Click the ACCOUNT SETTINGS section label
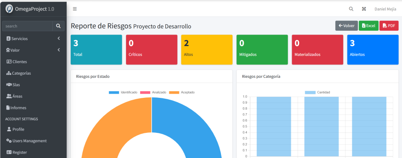Image resolution: width=402 pixels, height=158 pixels. (x=22, y=119)
